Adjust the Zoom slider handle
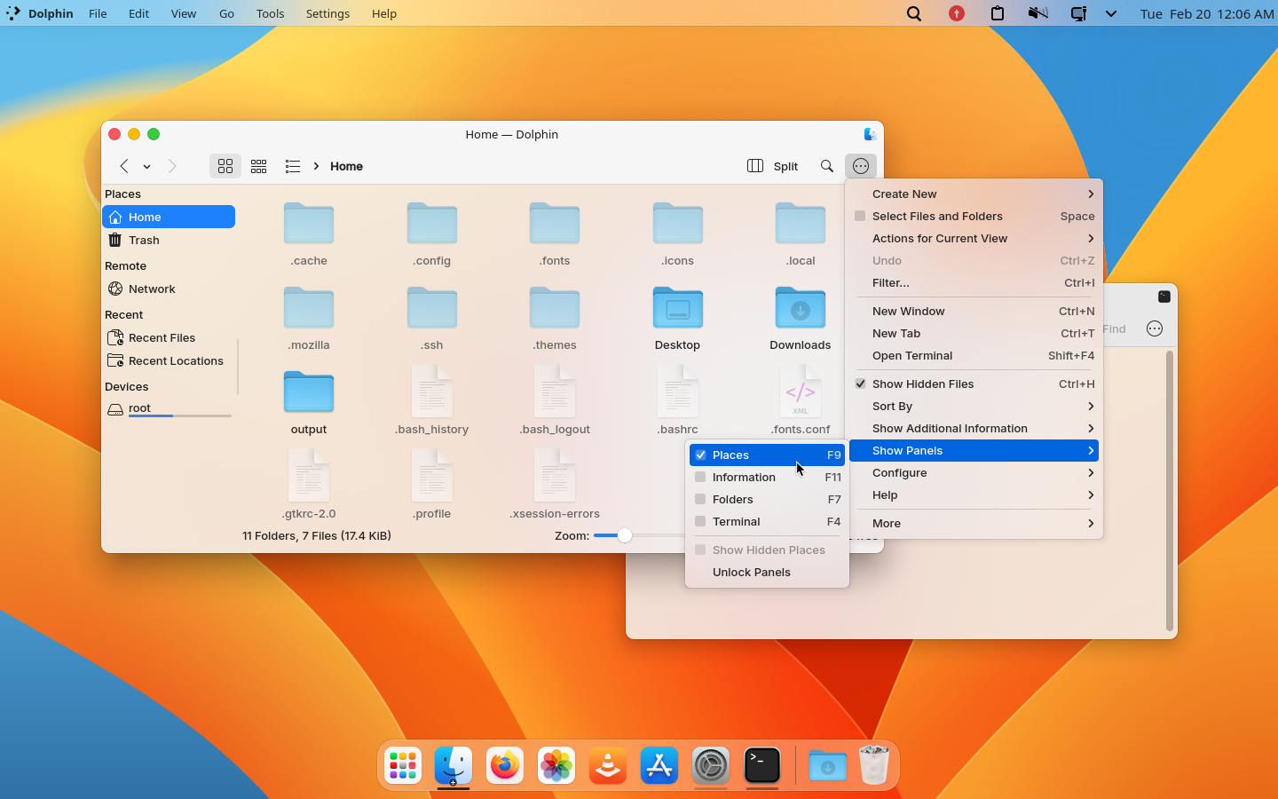This screenshot has width=1278, height=799. tap(625, 535)
